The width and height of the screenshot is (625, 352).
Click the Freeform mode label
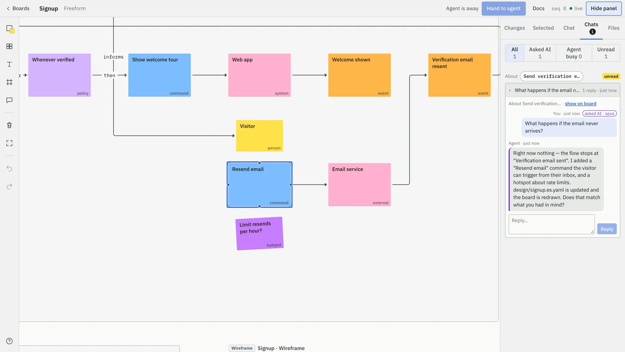(75, 9)
